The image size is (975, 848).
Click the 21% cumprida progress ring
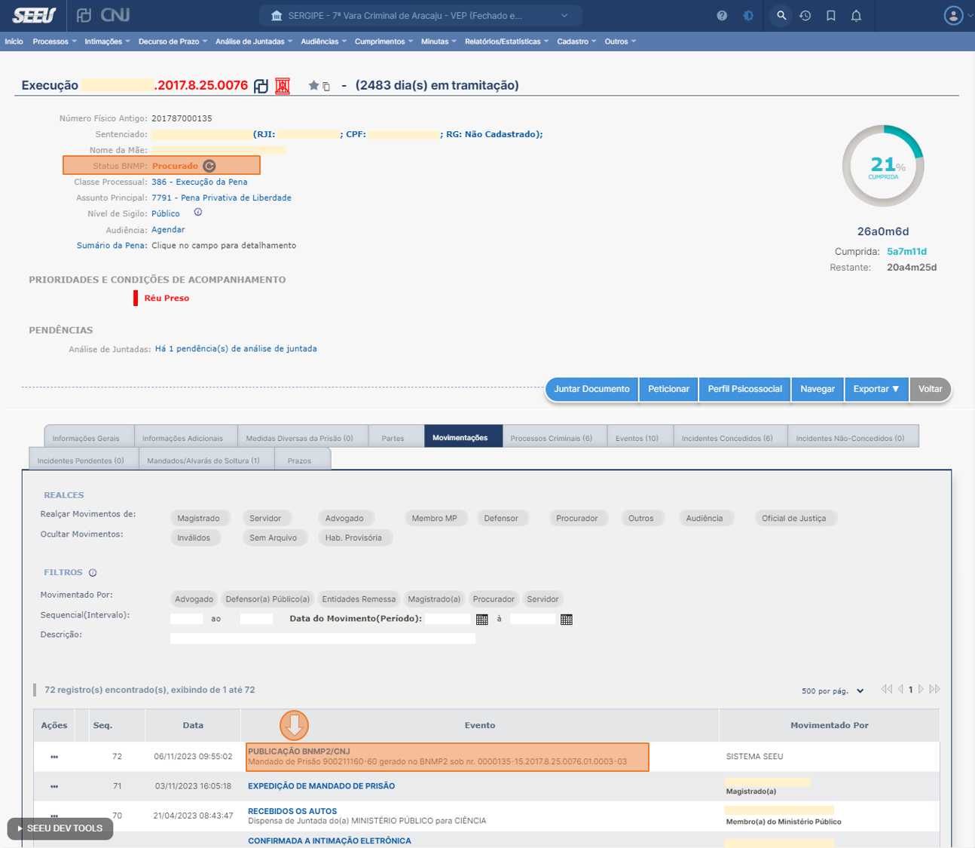883,166
